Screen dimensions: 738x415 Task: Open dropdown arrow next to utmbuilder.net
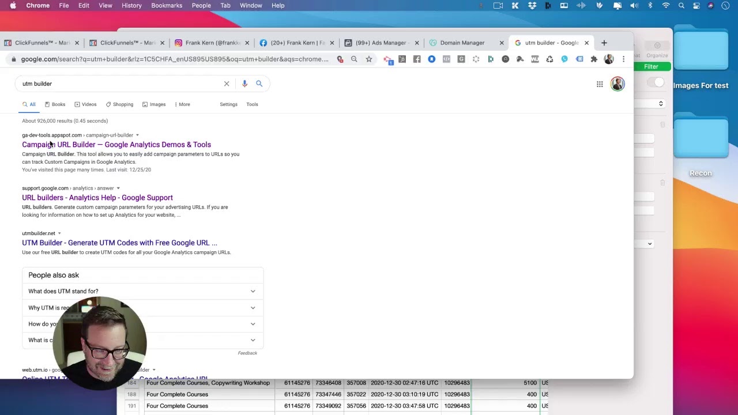pos(59,233)
